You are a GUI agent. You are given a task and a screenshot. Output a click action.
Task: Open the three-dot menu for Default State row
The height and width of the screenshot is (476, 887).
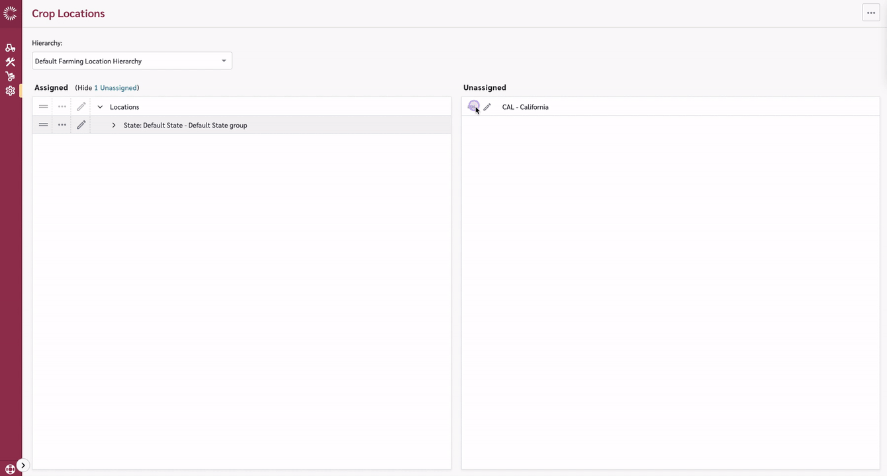[62, 125]
